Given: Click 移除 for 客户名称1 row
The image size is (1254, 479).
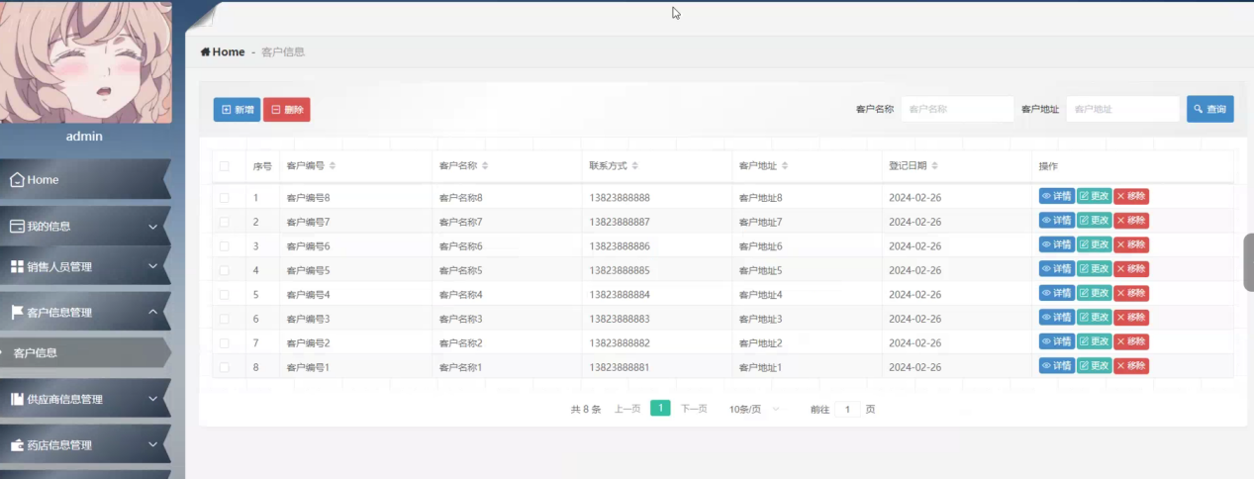Looking at the screenshot, I should tap(1131, 366).
